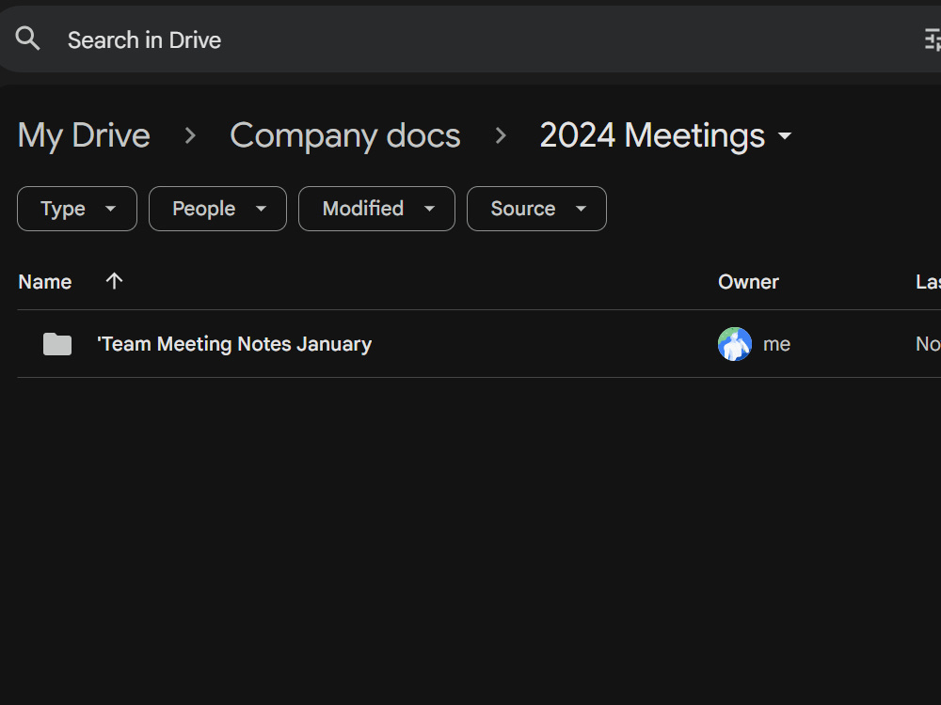Expand the Modified filter chip

(x=376, y=209)
